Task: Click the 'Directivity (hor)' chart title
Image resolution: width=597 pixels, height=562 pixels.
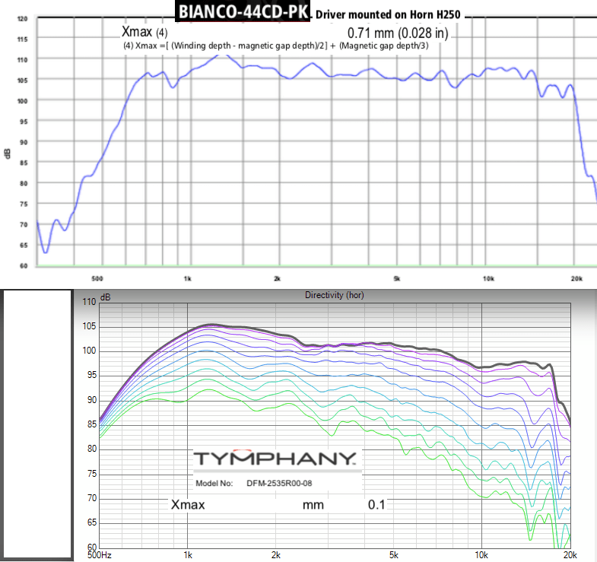Action: 335,295
